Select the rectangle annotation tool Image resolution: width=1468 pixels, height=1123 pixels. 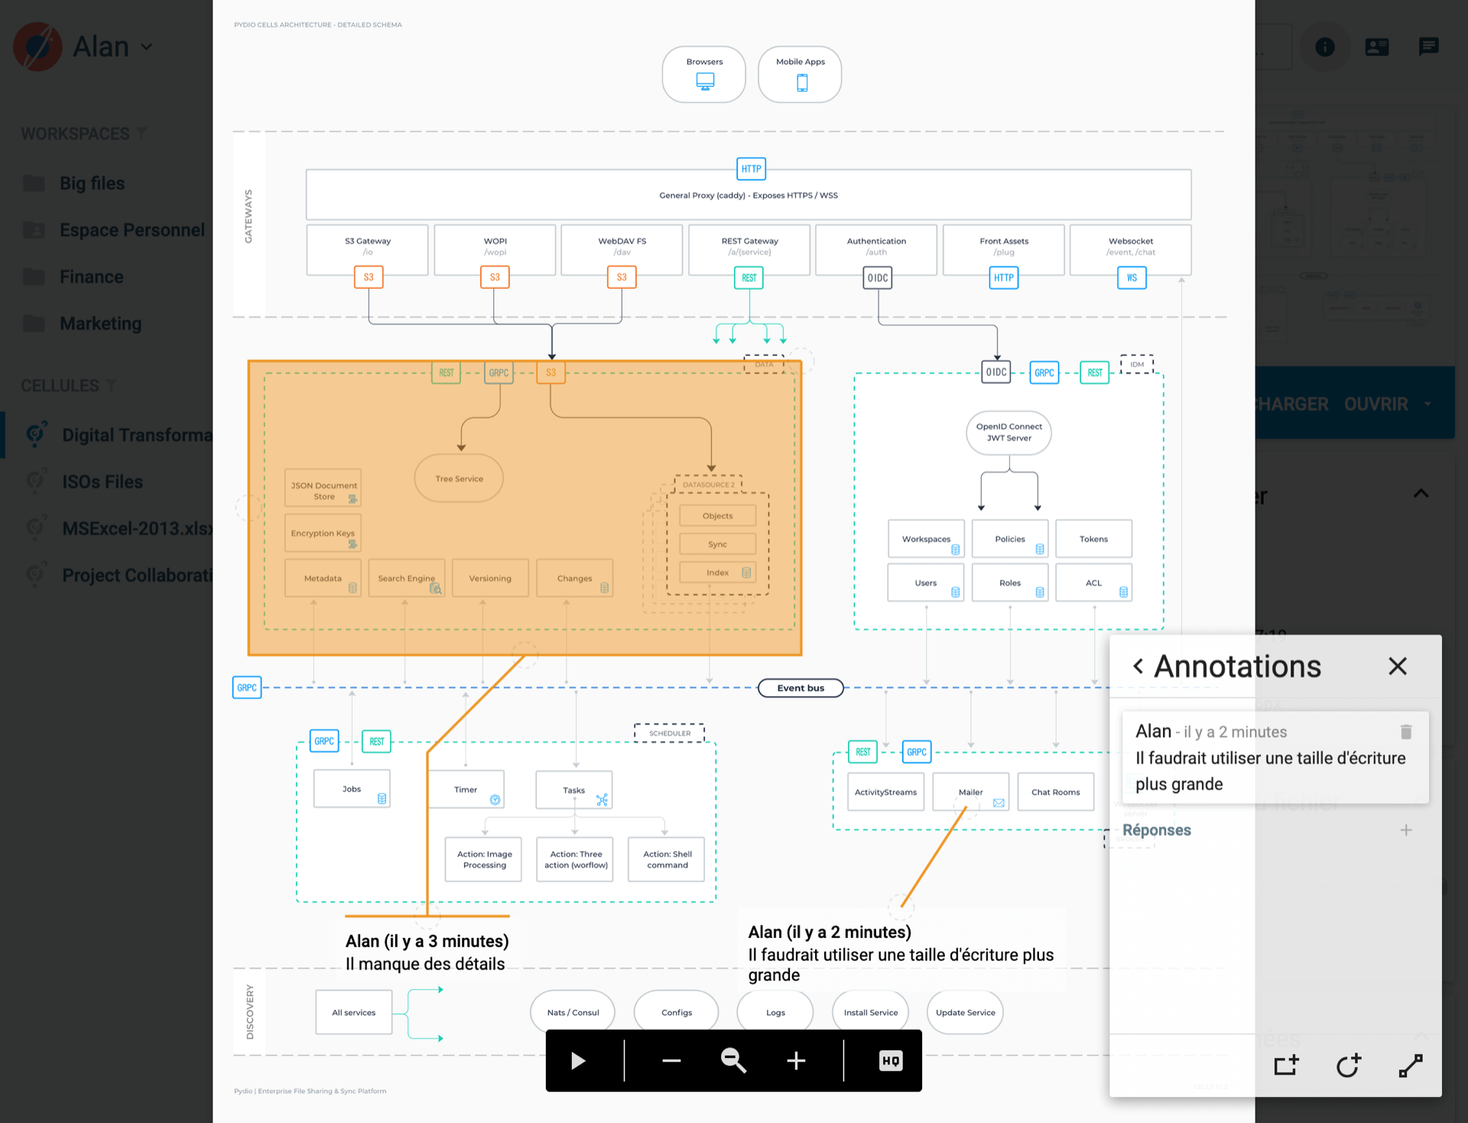[x=1286, y=1065]
